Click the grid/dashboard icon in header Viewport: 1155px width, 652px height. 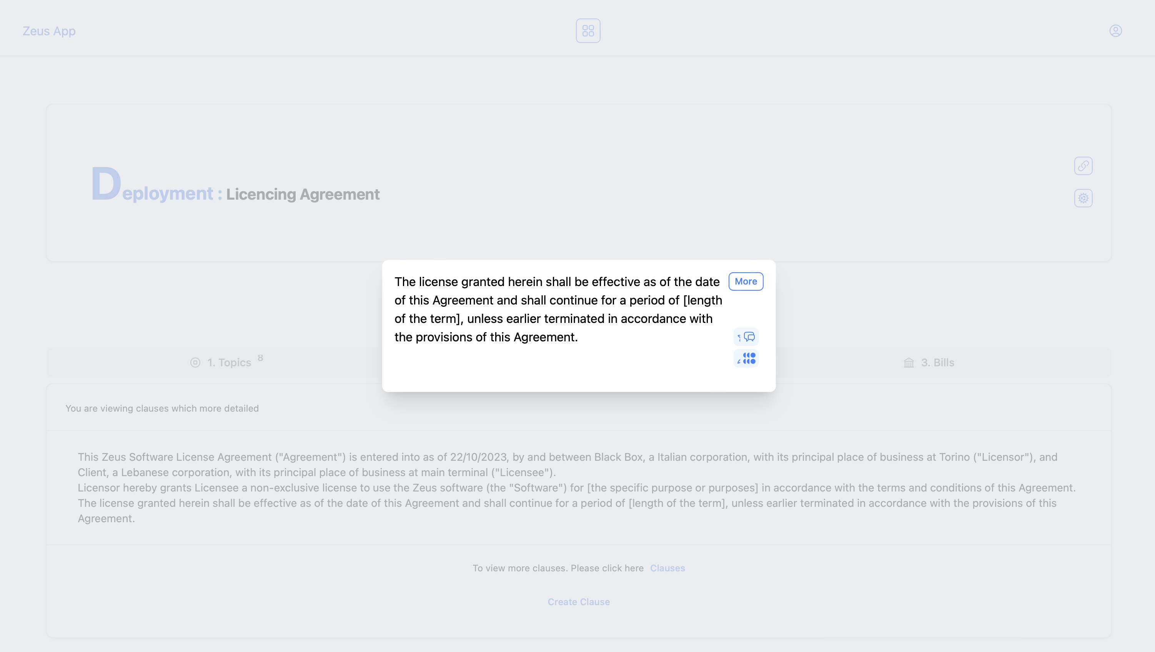point(588,31)
